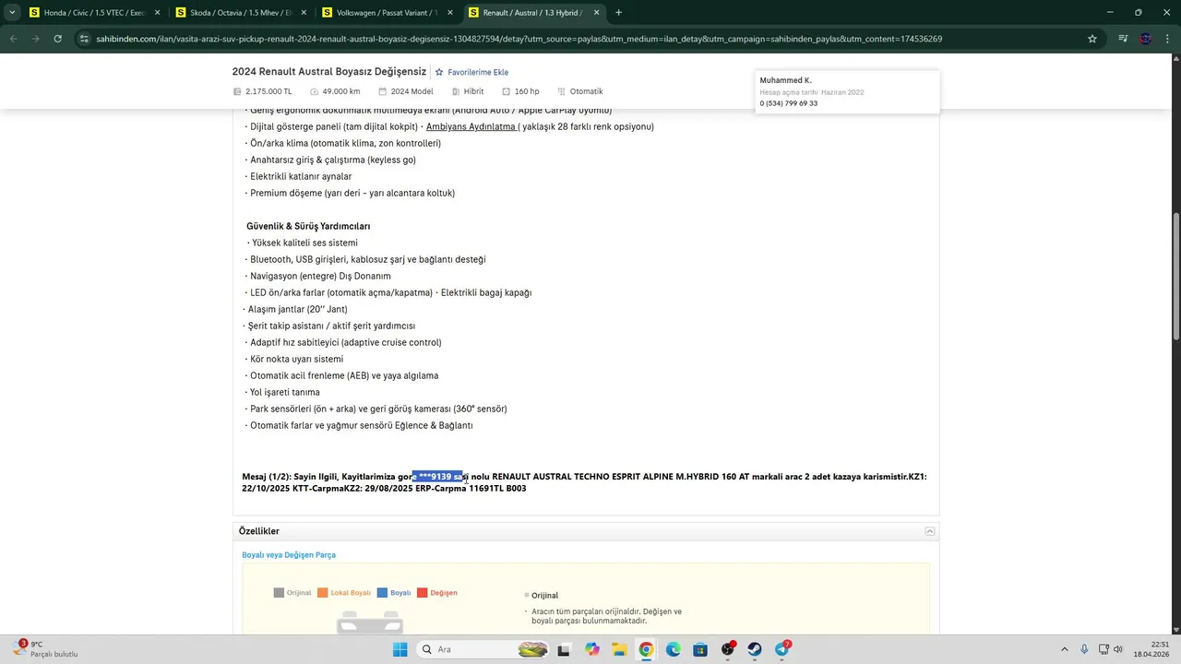
Task: Reload the current page
Action: pos(57,39)
